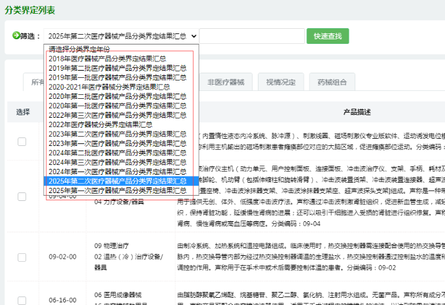Image resolution: width=445 pixels, height=305 pixels.
Task: Click the 产品描述 column header
Action: coord(357,111)
